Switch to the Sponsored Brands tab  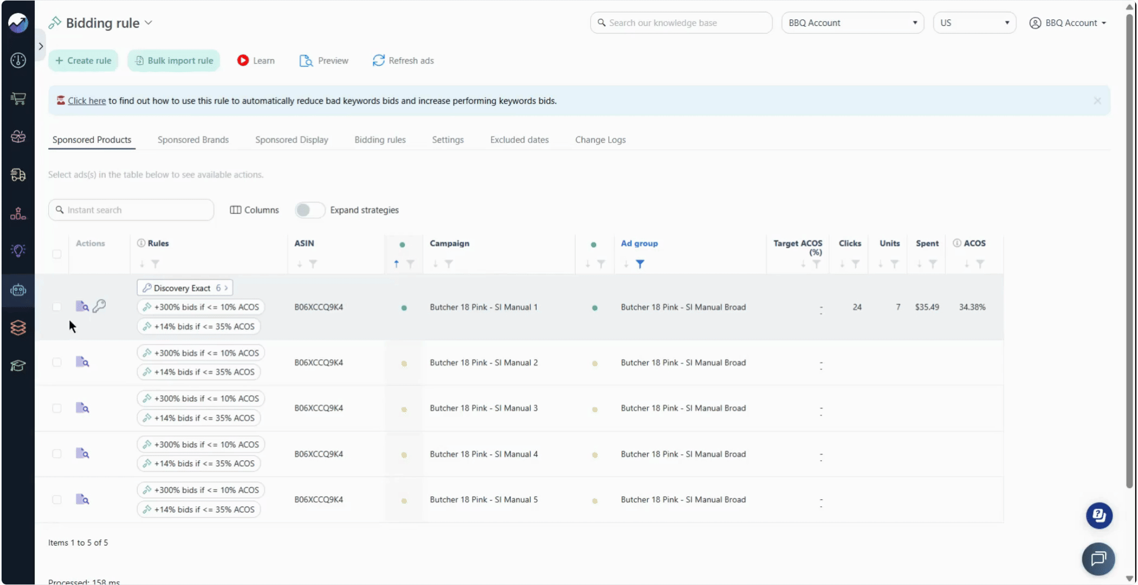(x=193, y=140)
